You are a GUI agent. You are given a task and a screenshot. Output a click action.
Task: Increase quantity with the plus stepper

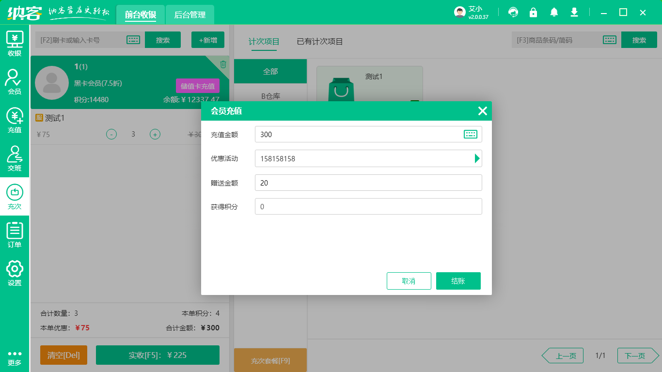[155, 134]
